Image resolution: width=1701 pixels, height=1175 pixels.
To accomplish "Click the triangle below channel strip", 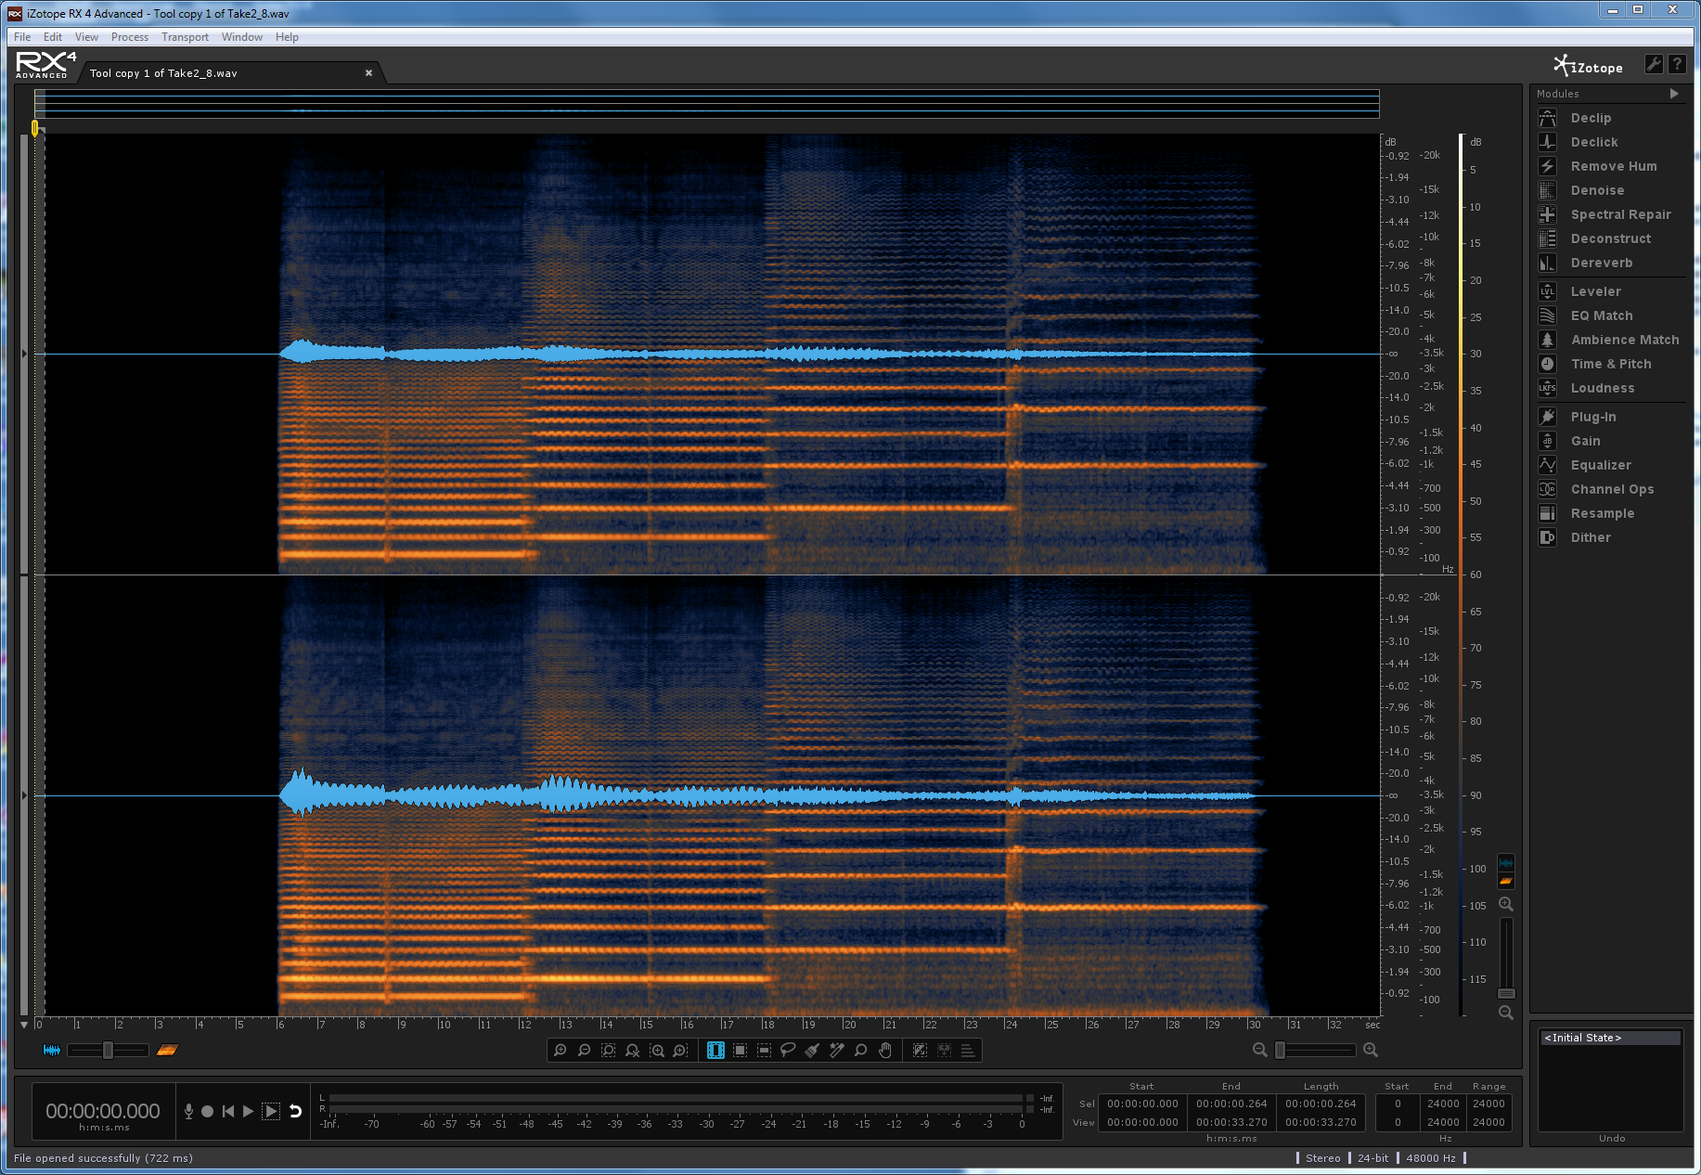I will click(x=24, y=1026).
